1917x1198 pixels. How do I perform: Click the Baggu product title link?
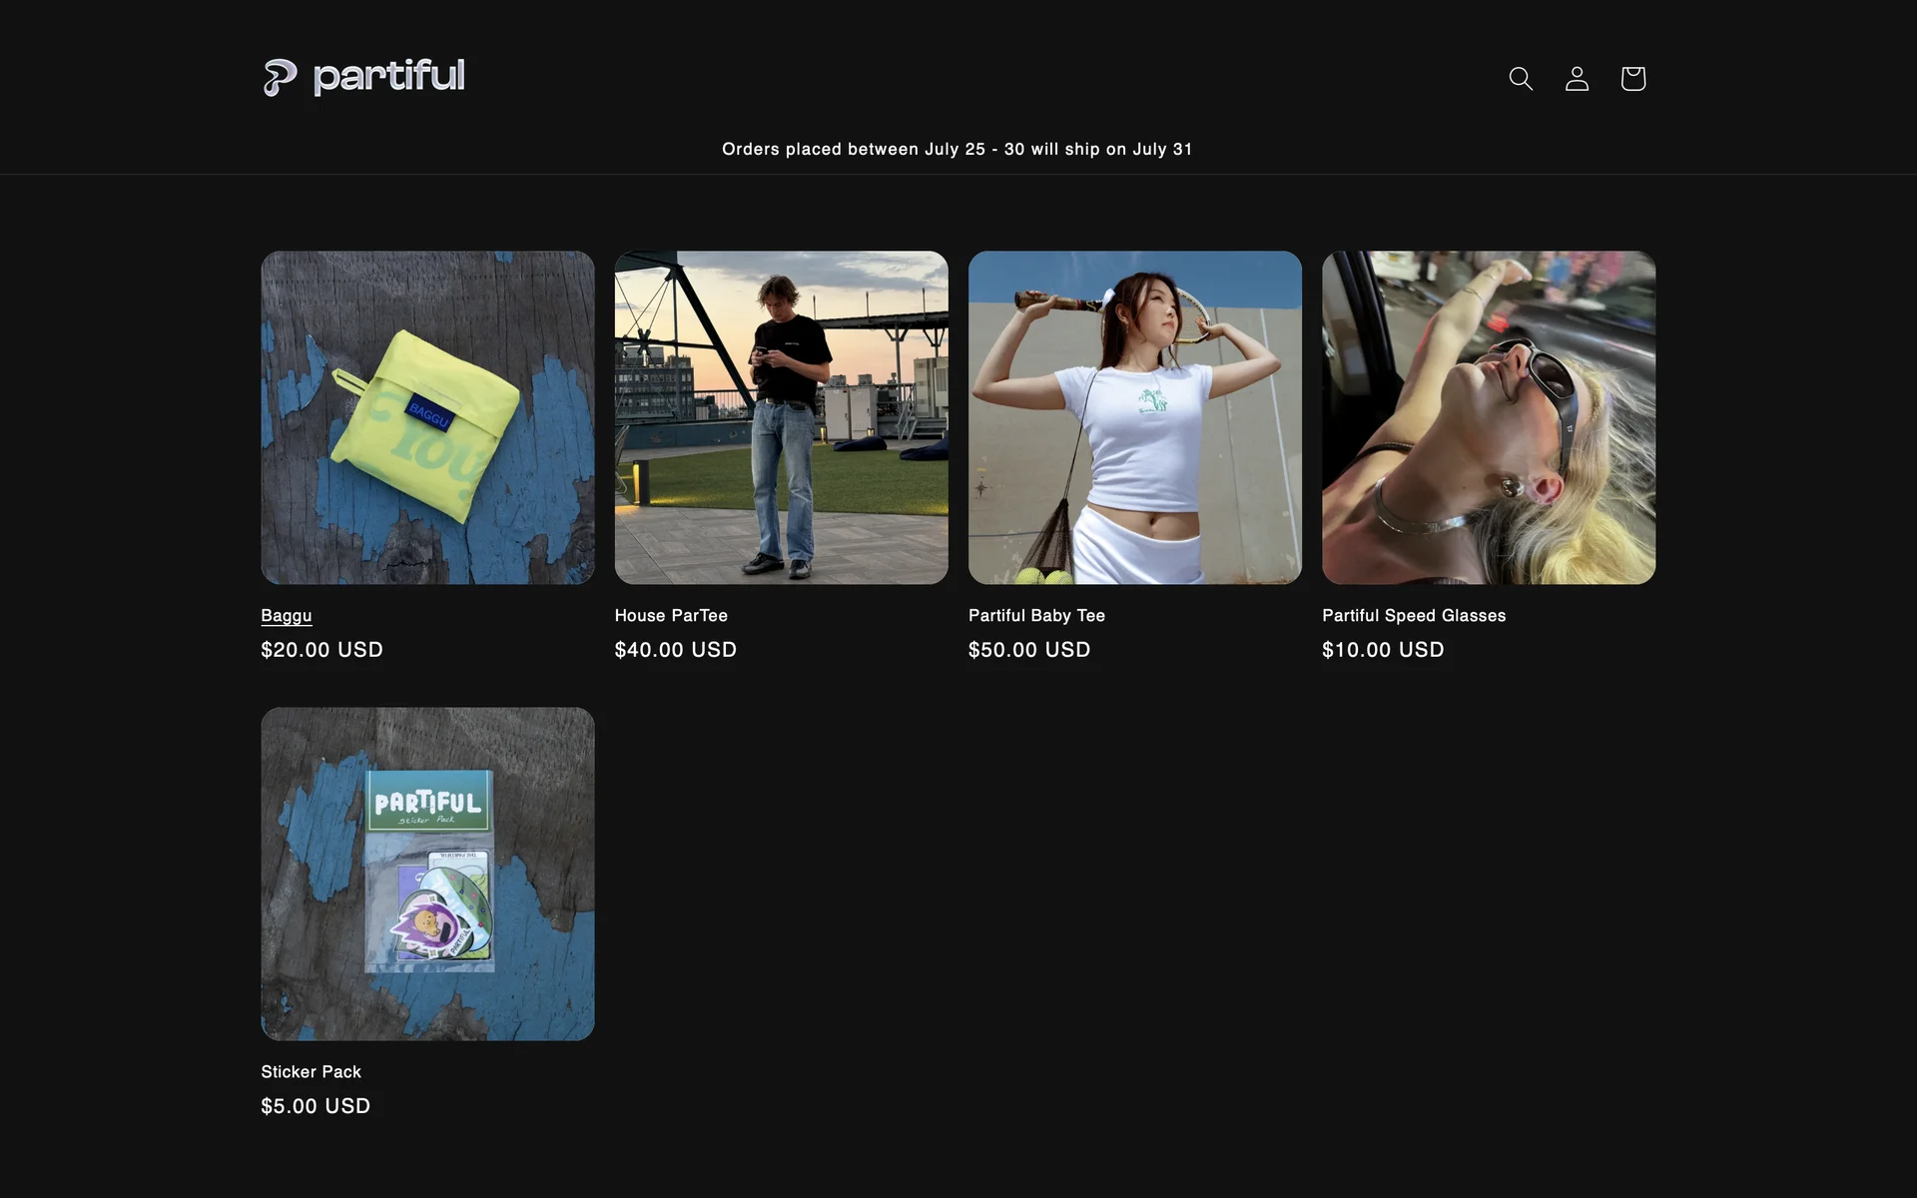287,615
